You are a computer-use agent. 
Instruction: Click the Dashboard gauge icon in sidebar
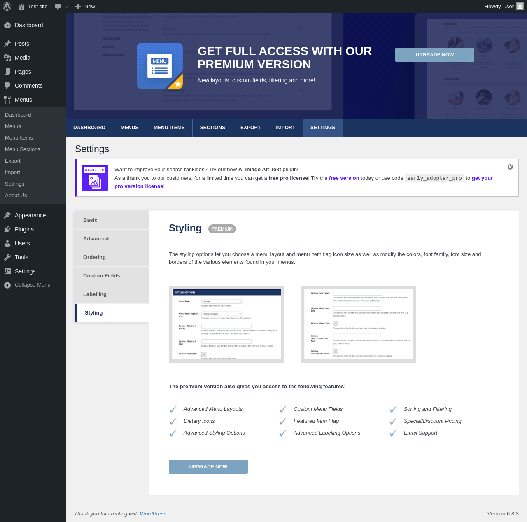click(x=7, y=25)
